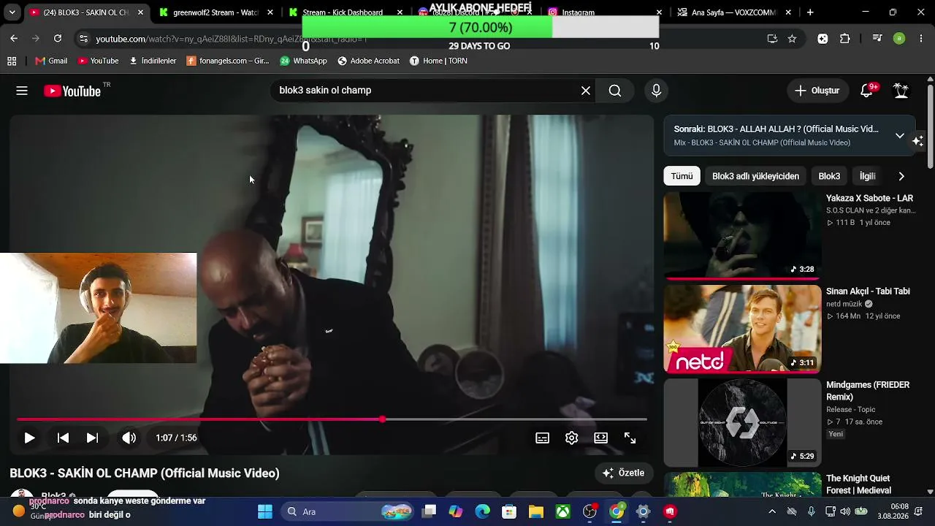Open the Windows Start menu
The width and height of the screenshot is (935, 526).
tap(265, 511)
